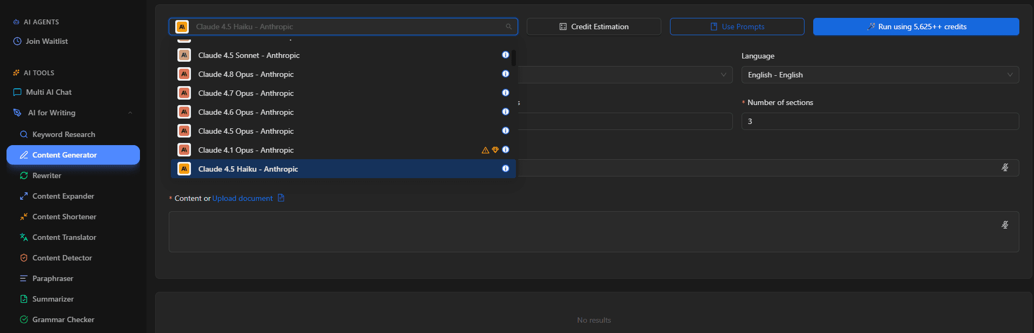Click Number of sections input field
Image resolution: width=1034 pixels, height=333 pixels.
[x=880, y=121]
